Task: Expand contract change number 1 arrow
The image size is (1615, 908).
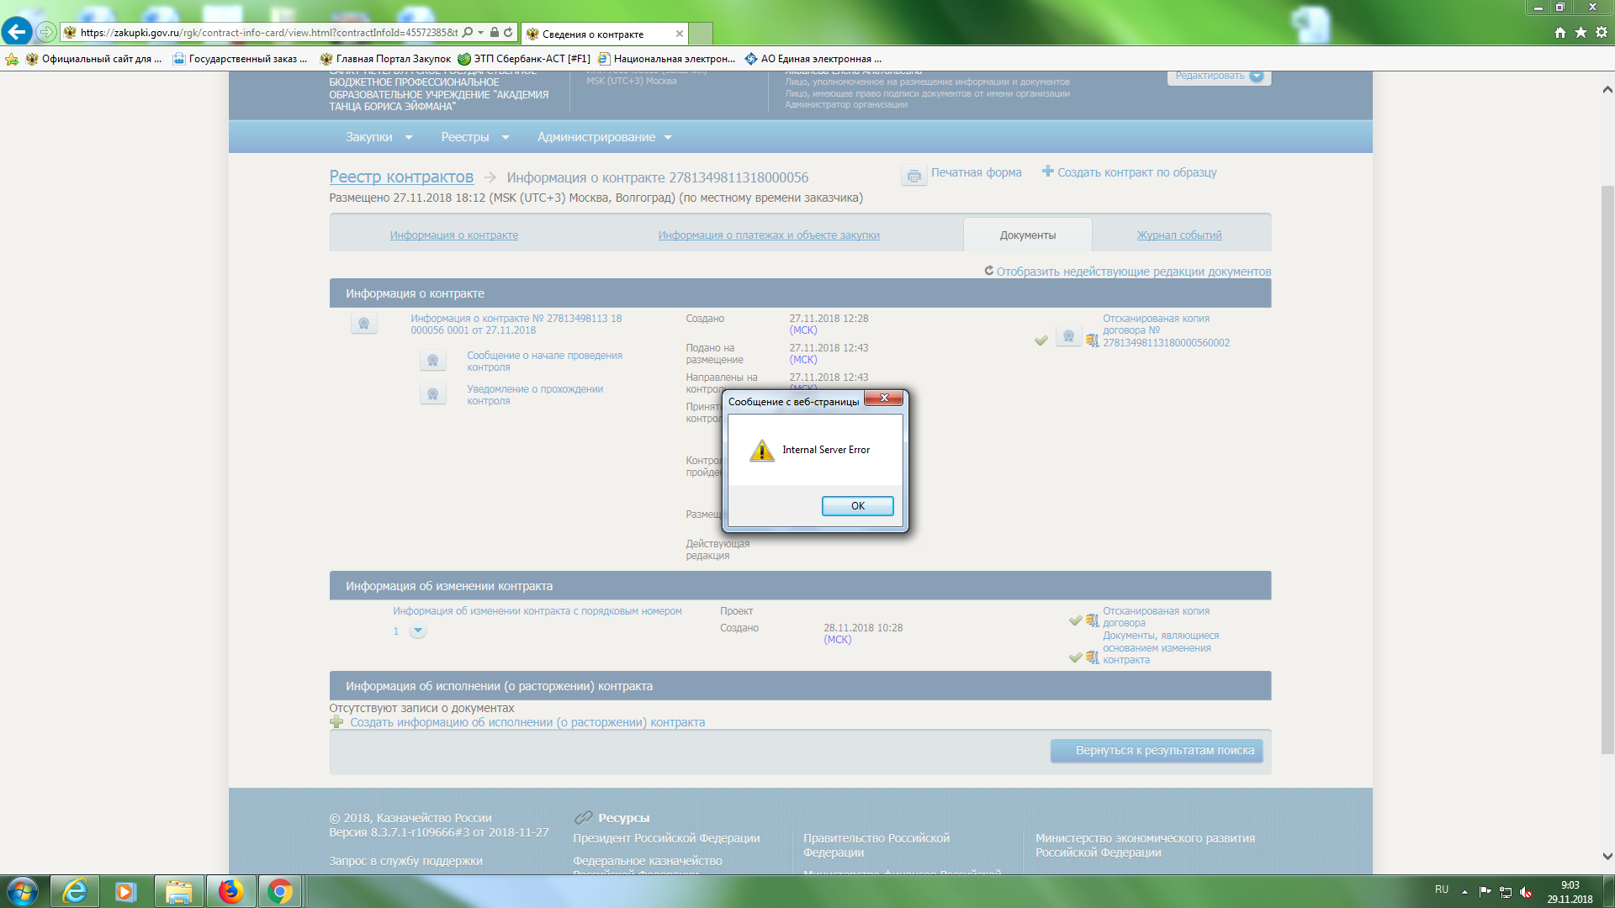Action: (417, 631)
